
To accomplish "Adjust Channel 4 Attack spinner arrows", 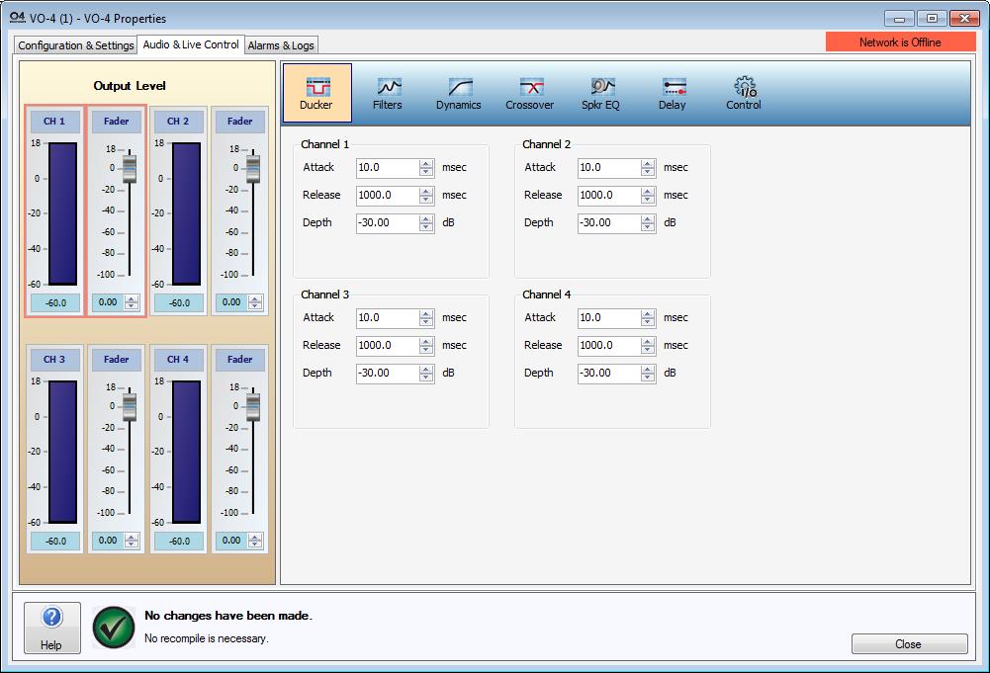I will coord(648,318).
